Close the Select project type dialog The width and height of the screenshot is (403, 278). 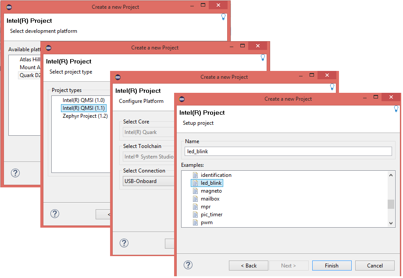[258, 46]
